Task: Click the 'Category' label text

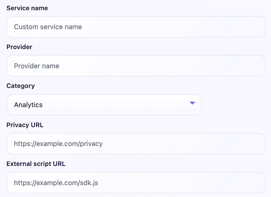Action: (x=21, y=86)
